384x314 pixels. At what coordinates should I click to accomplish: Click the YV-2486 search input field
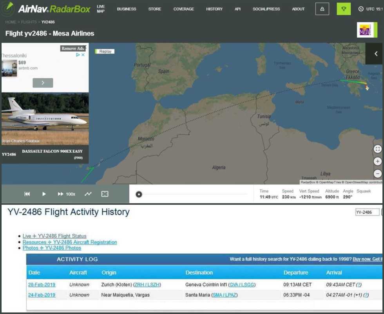point(368,212)
